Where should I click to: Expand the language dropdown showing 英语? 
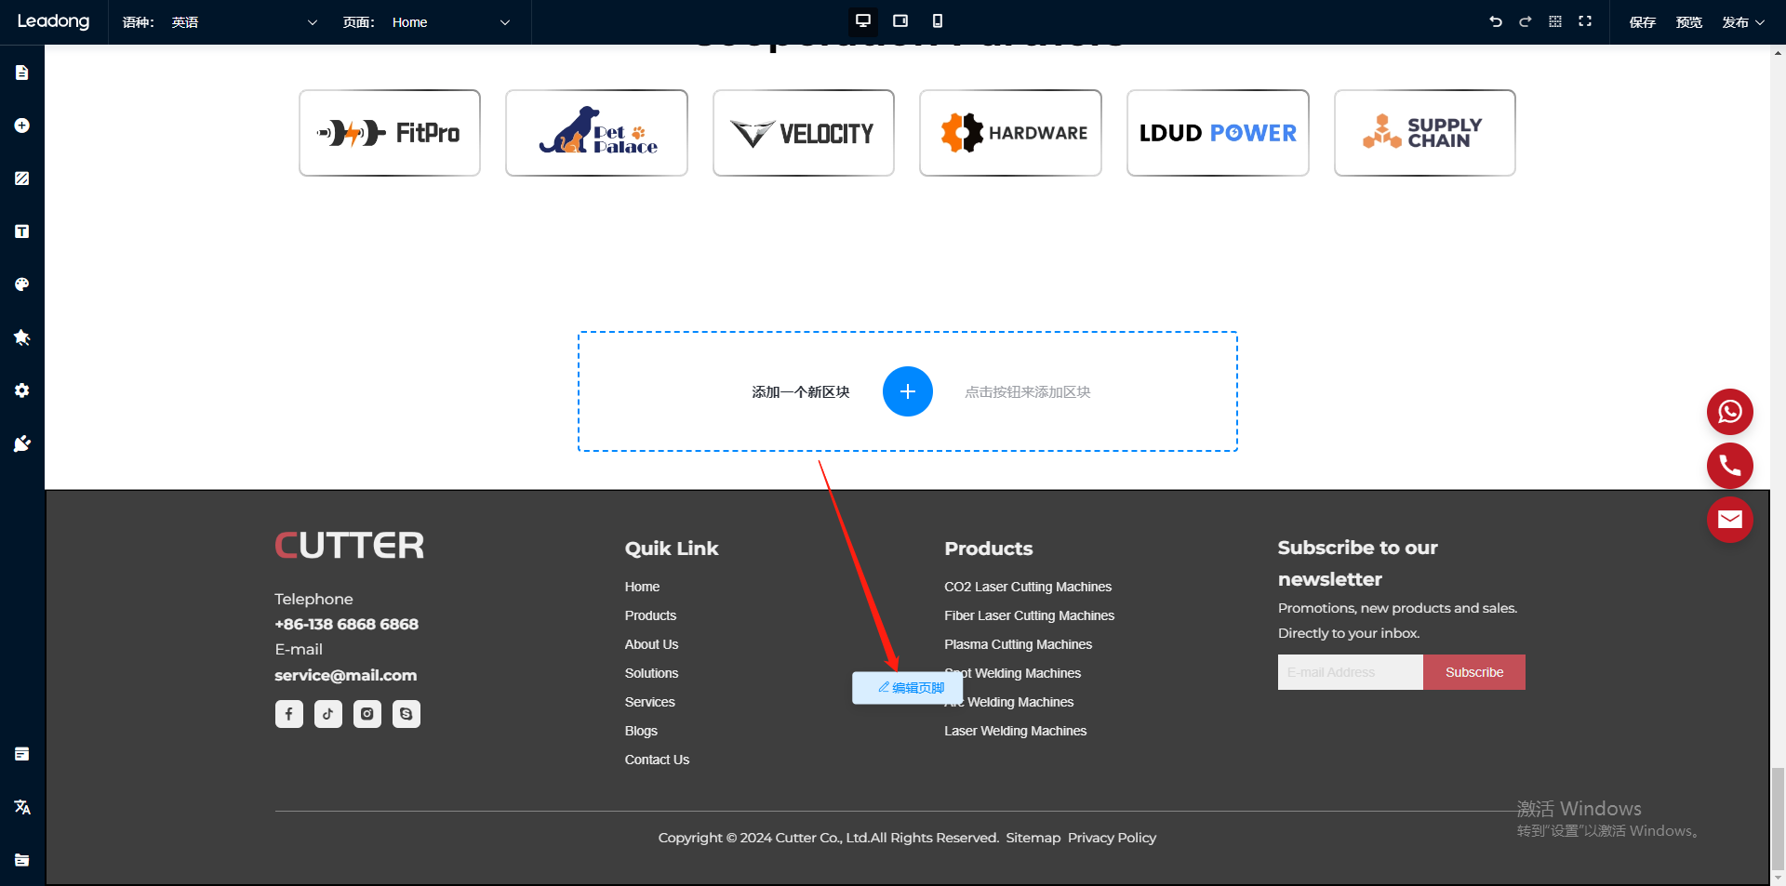[244, 22]
